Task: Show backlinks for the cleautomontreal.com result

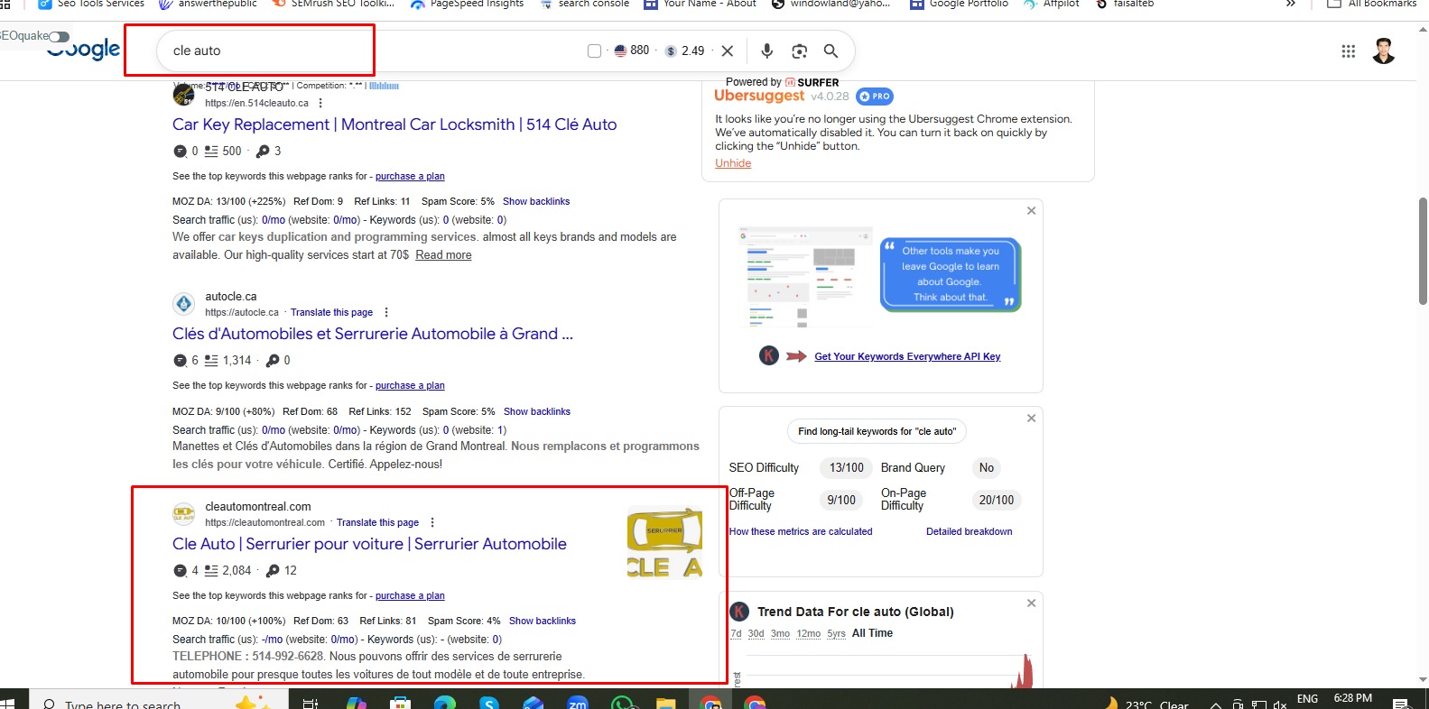Action: [543, 621]
